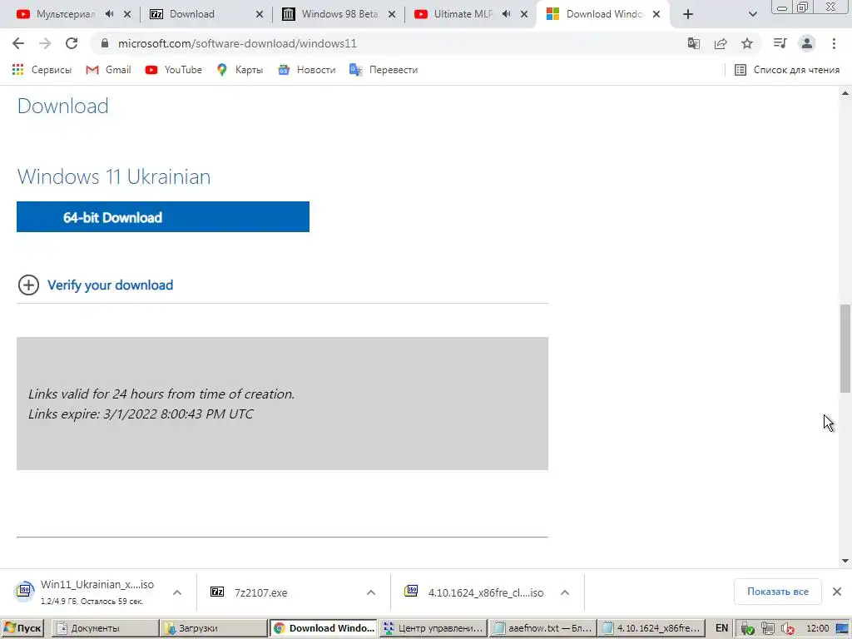852x639 pixels.
Task: Expand options for 7z2107.exe download
Action: click(371, 592)
